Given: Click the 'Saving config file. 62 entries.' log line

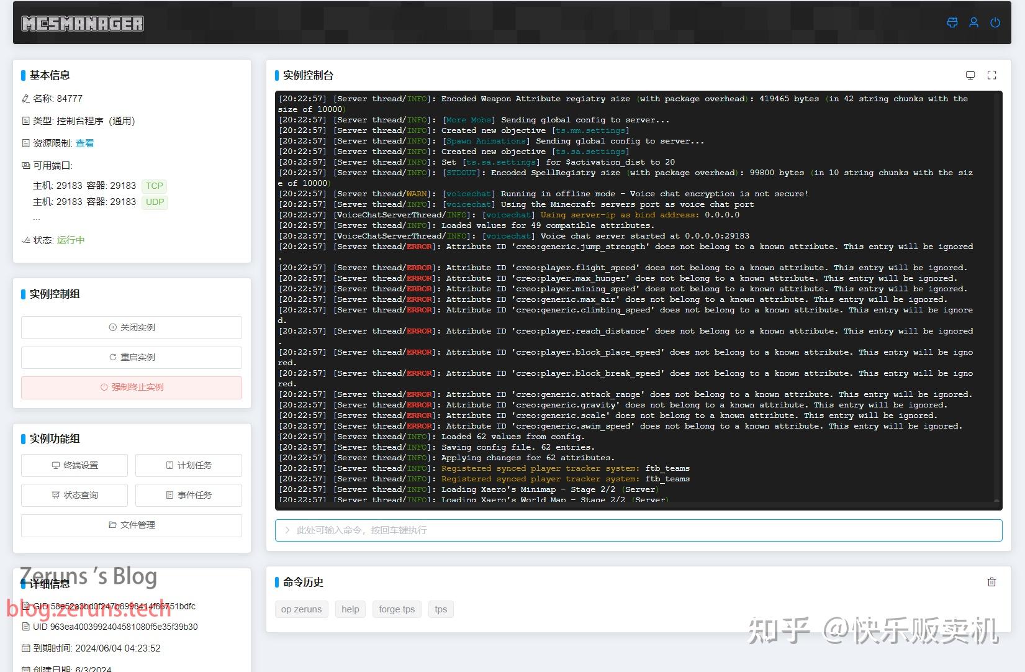Looking at the screenshot, I should tap(436, 447).
